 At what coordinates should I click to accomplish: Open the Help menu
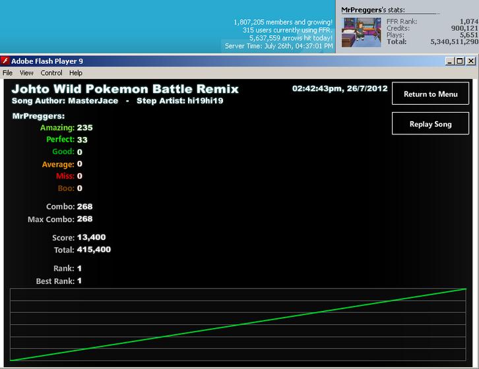[76, 73]
